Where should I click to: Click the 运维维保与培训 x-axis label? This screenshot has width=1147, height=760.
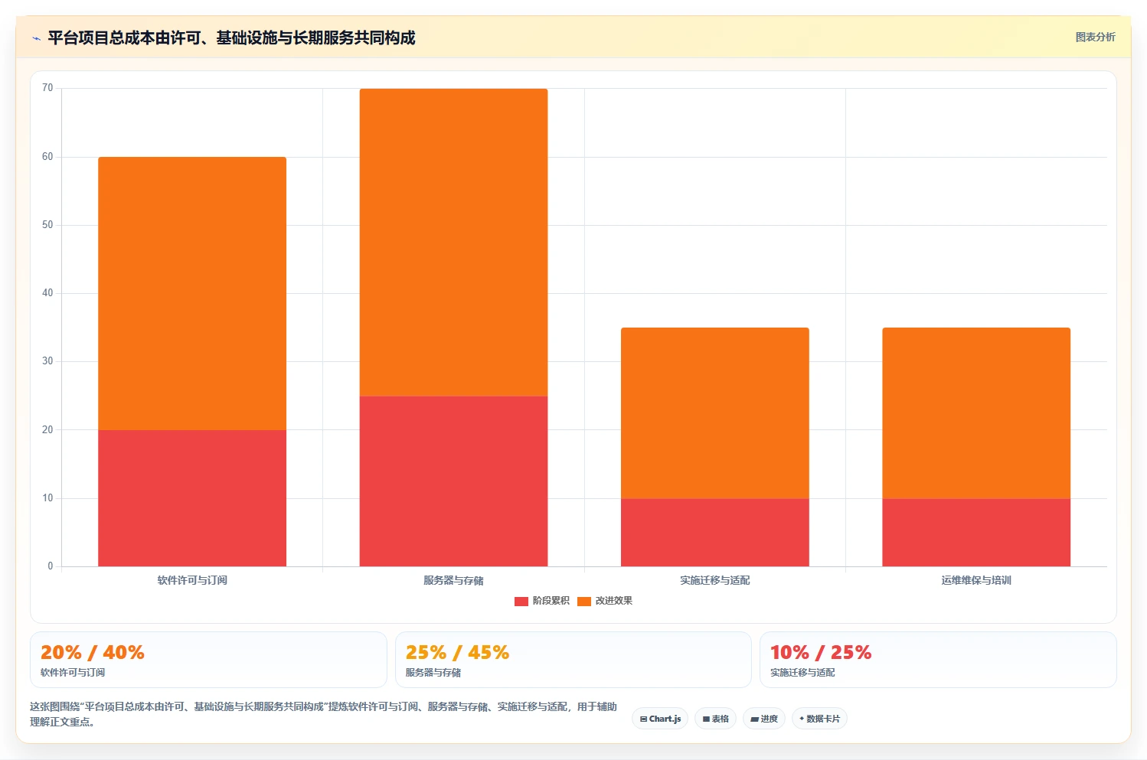click(x=976, y=580)
